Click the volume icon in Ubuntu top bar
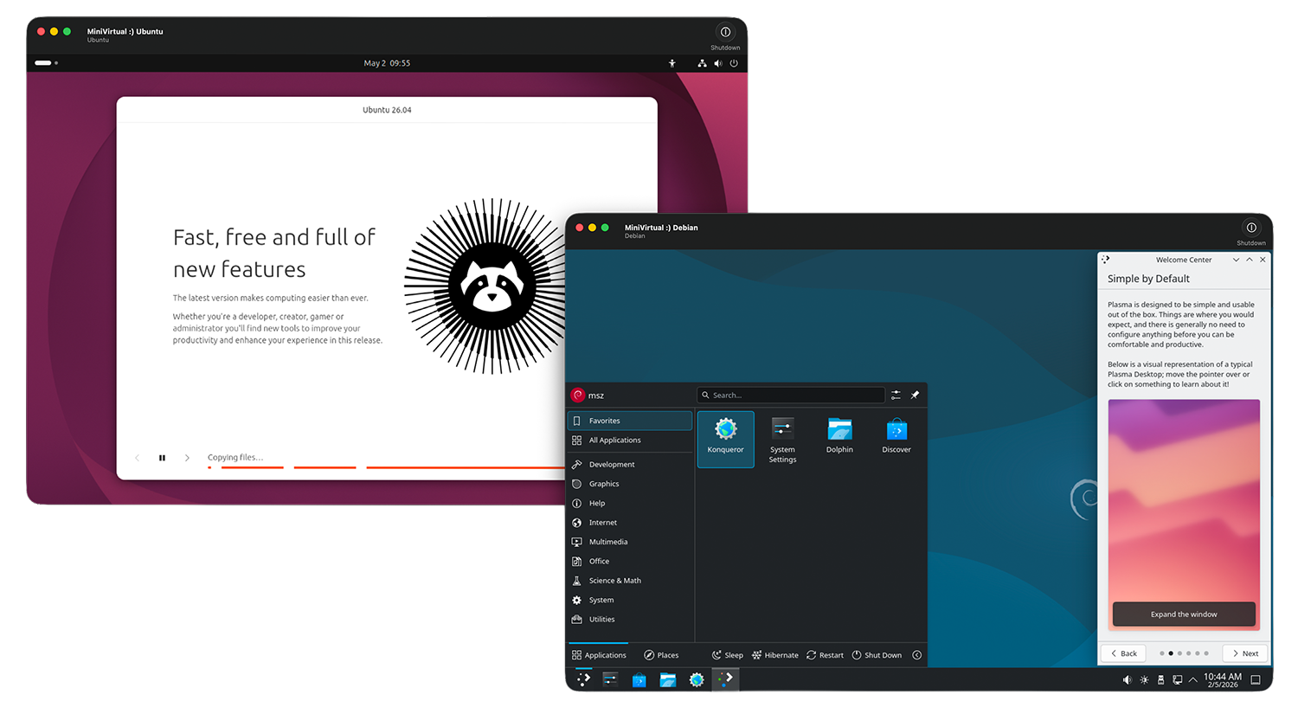The image size is (1298, 727). pyautogui.click(x=718, y=63)
